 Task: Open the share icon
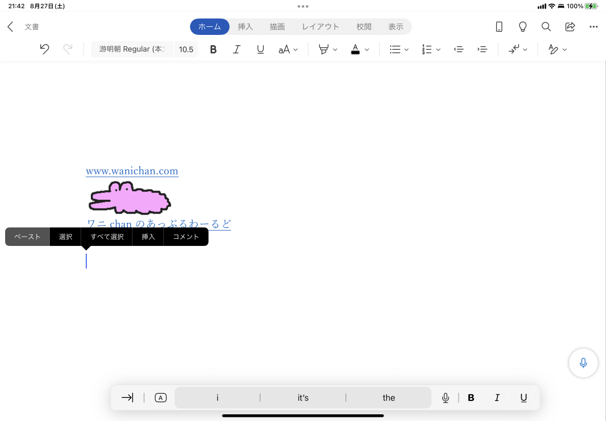pyautogui.click(x=570, y=27)
